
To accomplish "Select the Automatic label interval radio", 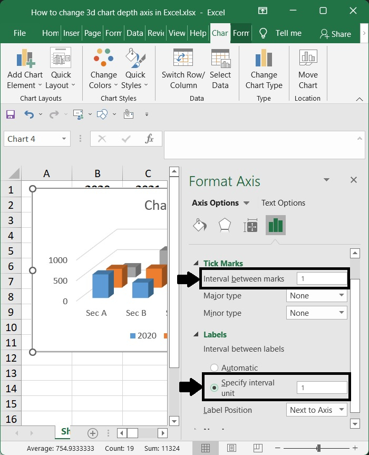I will pyautogui.click(x=214, y=367).
